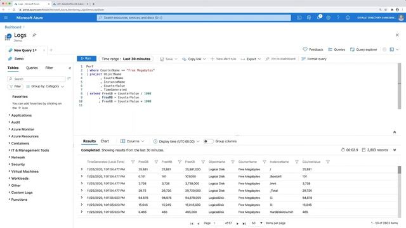This screenshot has width=406, height=228.
Task: Open the Azure portal hamburger menu
Action: click(x=6, y=18)
